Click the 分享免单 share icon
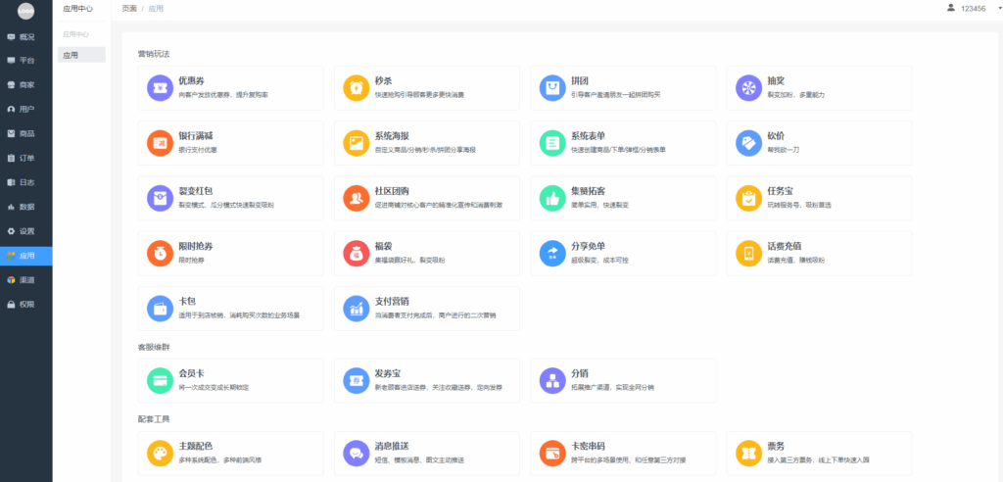 point(551,253)
